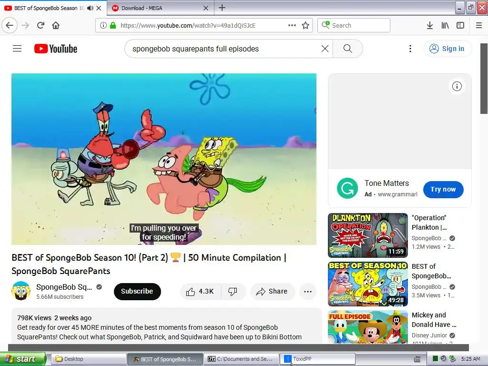Expand the video description text box
The image size is (488, 366).
(166, 326)
